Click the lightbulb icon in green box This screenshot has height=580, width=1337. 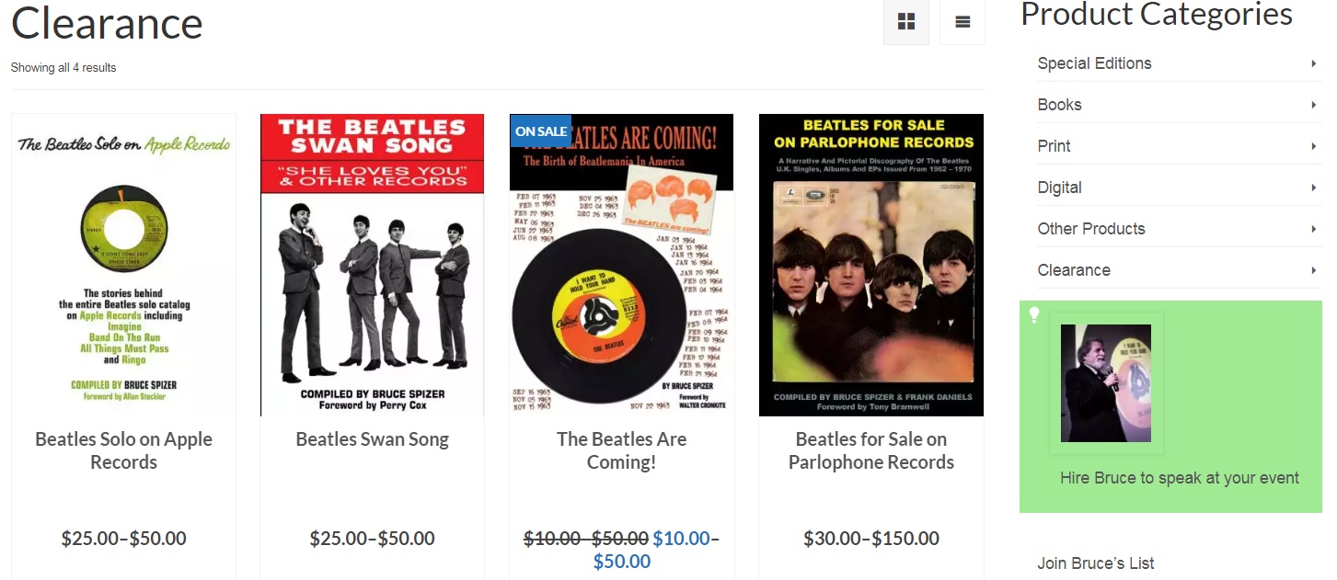1034,314
